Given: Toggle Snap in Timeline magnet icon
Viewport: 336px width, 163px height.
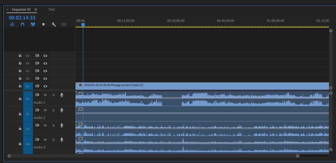Looking at the screenshot, I should point(23,24).
